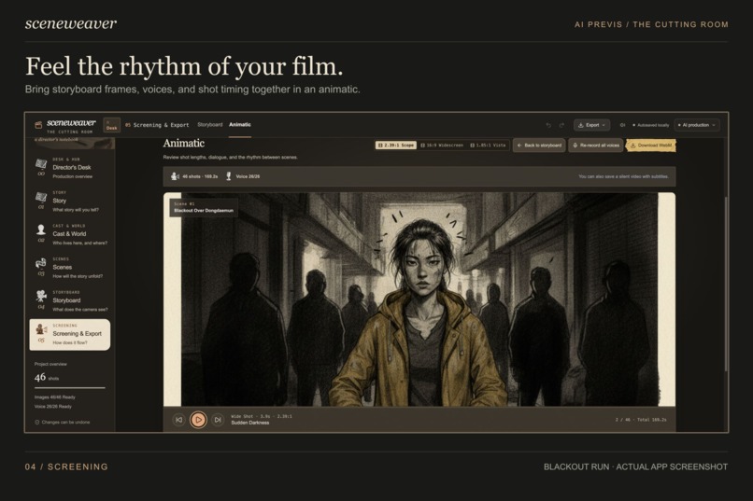The width and height of the screenshot is (753, 501).
Task: Click the Scene 01 Blackout Over Dongdaemun label
Action: pos(204,208)
